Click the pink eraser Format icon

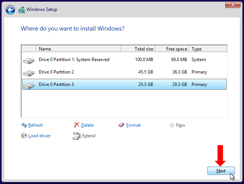pos(121,125)
